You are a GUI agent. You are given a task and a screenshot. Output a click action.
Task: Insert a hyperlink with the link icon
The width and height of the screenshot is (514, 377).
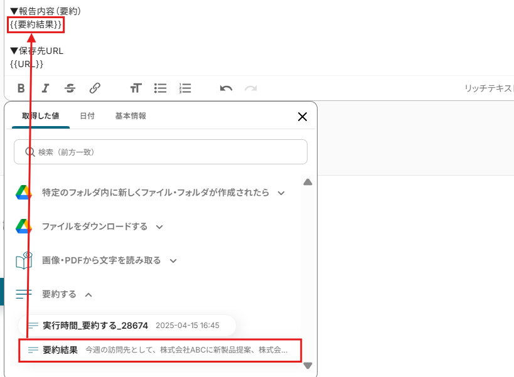click(x=95, y=88)
